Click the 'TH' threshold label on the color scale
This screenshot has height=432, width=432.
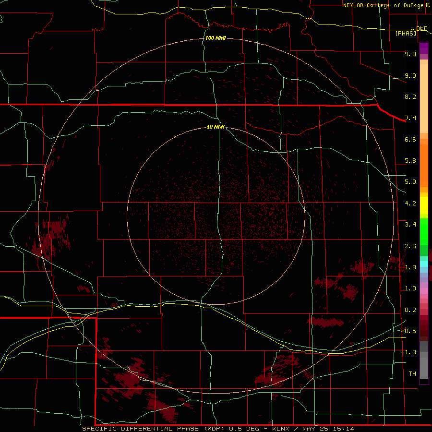coord(412,374)
